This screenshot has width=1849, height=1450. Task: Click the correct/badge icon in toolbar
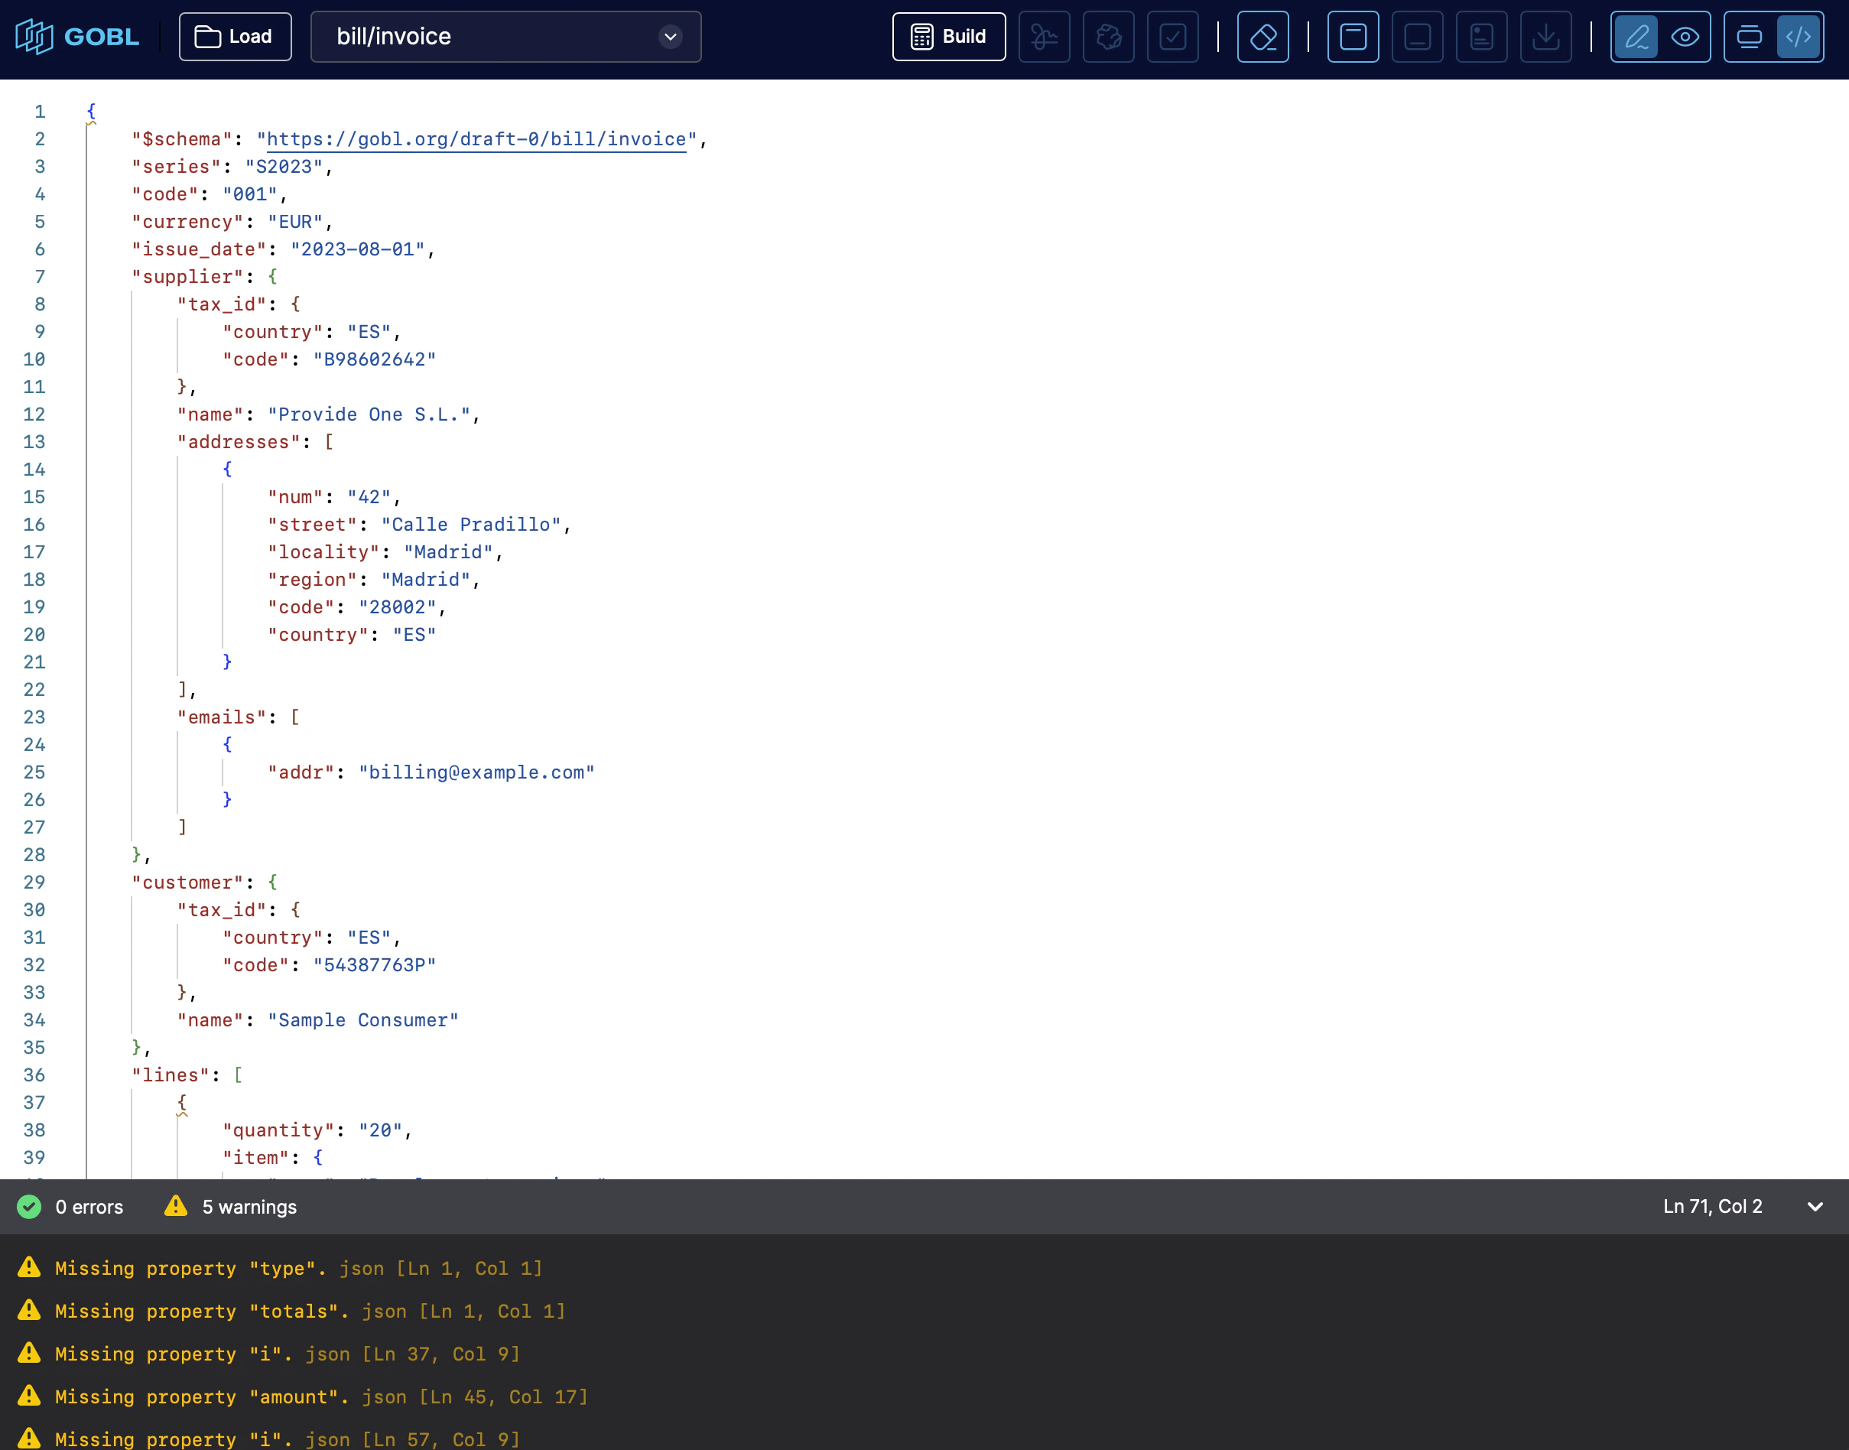click(1108, 37)
